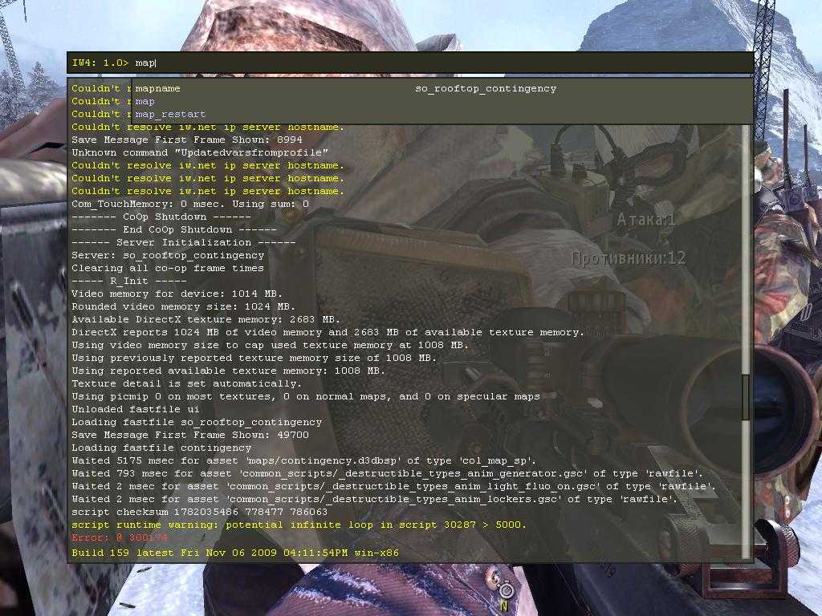Click the "Атака:1" HUD counter
This screenshot has width=822, height=616.
[646, 220]
